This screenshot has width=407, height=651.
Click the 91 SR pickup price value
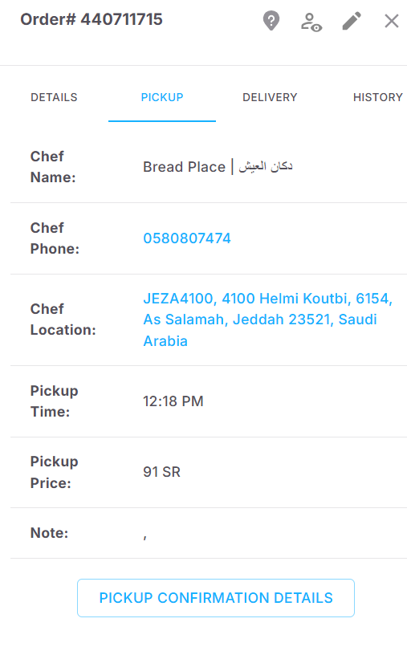coord(161,472)
